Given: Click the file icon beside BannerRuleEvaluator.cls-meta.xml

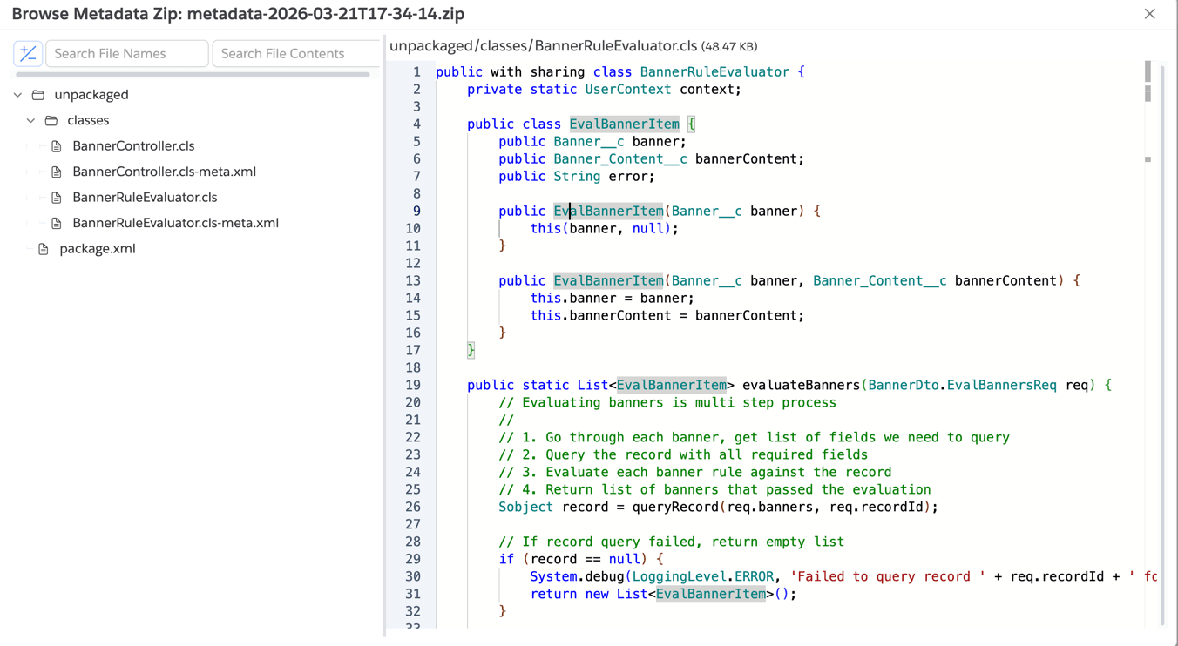Looking at the screenshot, I should point(57,223).
